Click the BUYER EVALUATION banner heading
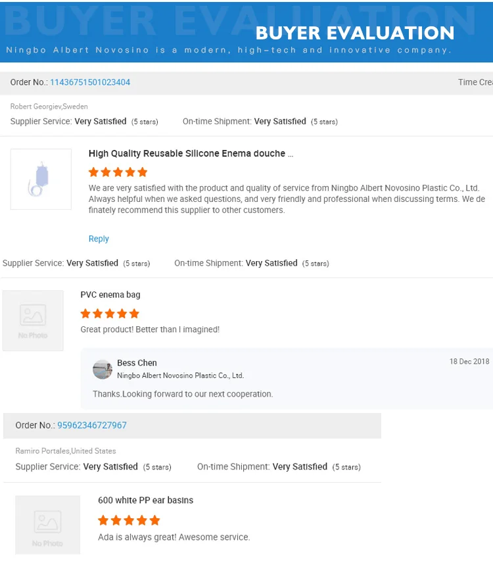Screen dimensions: 493x580 tap(355, 33)
